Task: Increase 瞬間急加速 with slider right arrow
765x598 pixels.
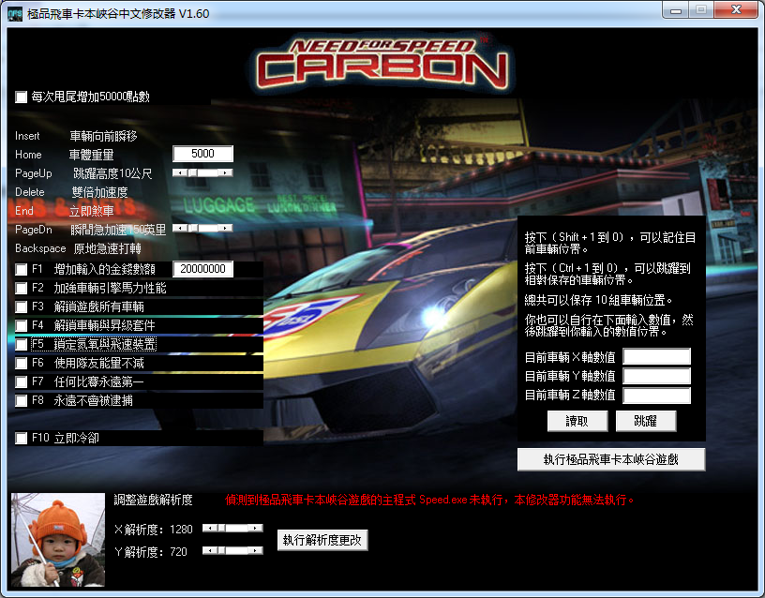Action: click(x=225, y=228)
